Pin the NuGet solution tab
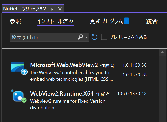The height and width of the screenshot is (122, 167). 52,9
